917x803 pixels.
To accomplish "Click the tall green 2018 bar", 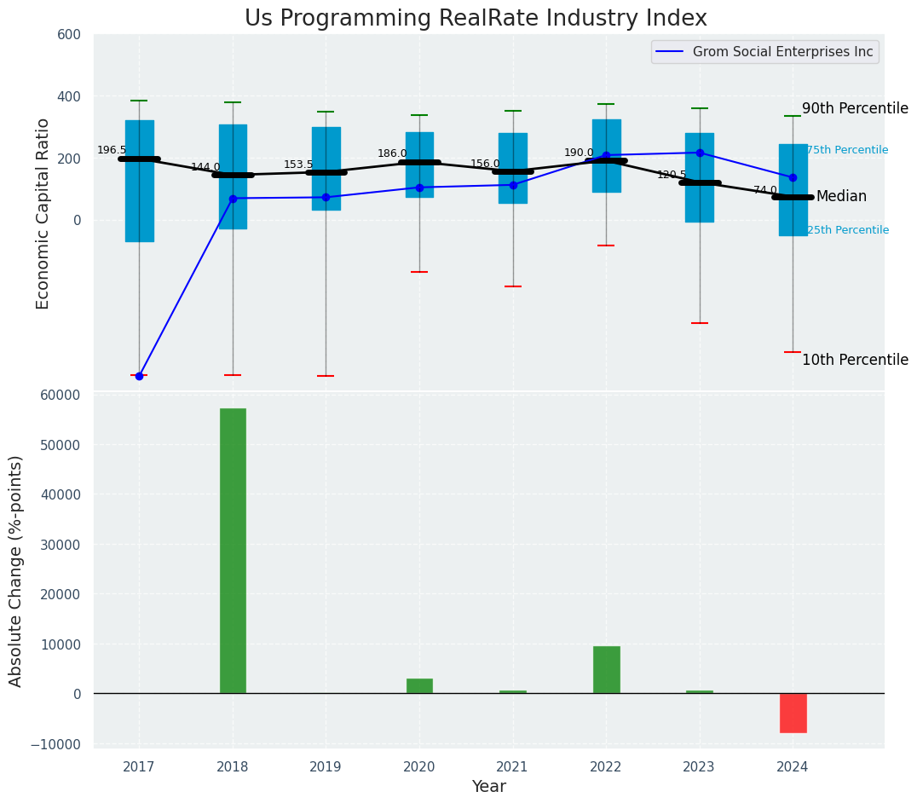I will point(233,551).
